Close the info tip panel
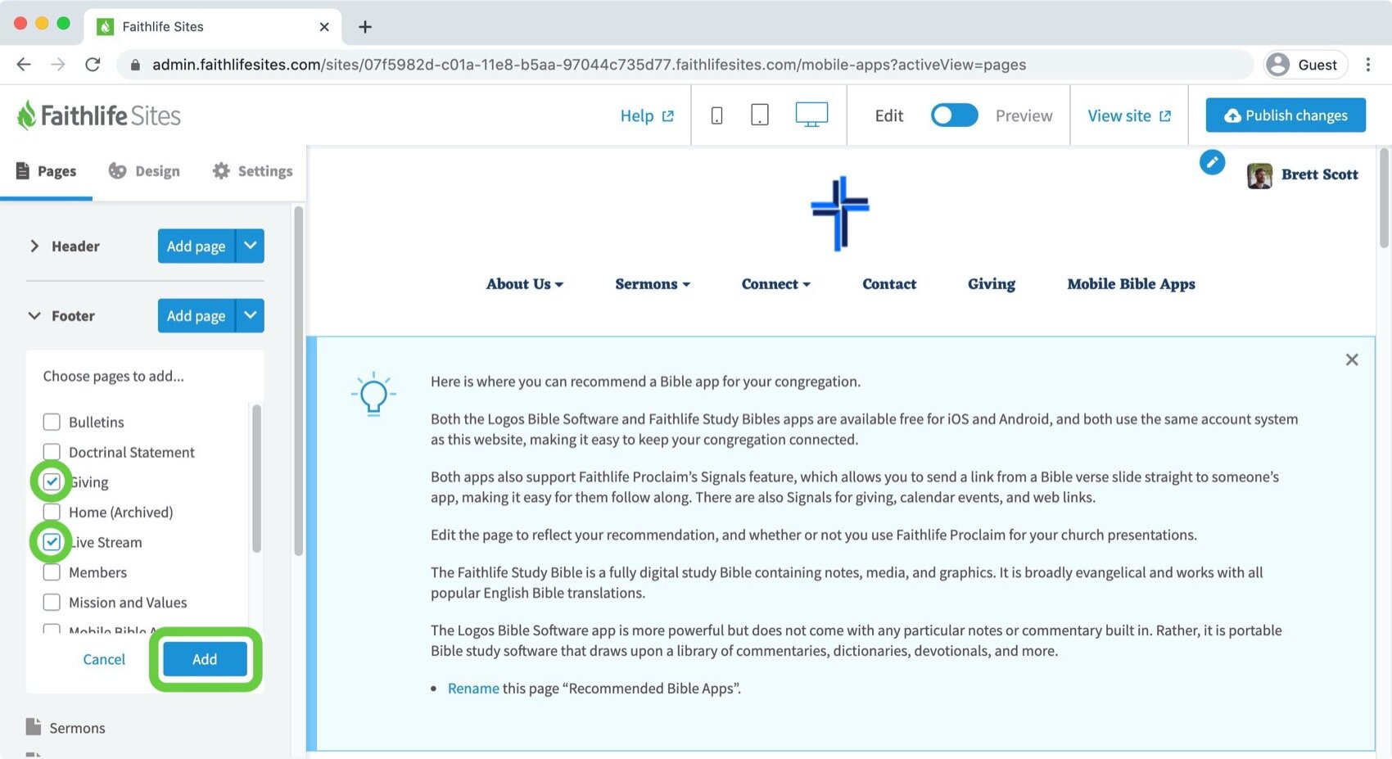 pyautogui.click(x=1352, y=359)
